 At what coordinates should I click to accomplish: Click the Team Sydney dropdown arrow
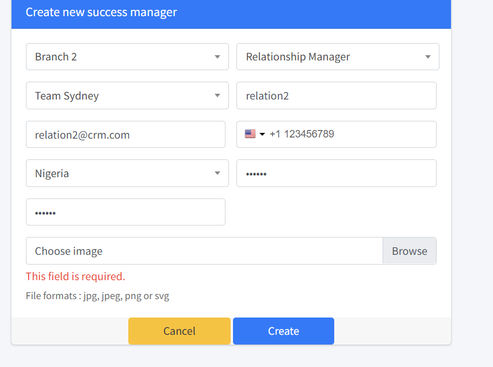click(x=217, y=95)
